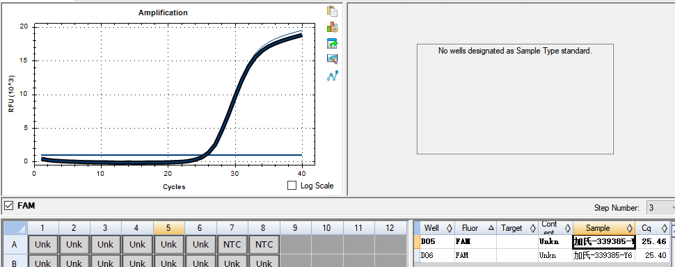Click well A6 marked Unk
675x267 pixels.
(200, 245)
